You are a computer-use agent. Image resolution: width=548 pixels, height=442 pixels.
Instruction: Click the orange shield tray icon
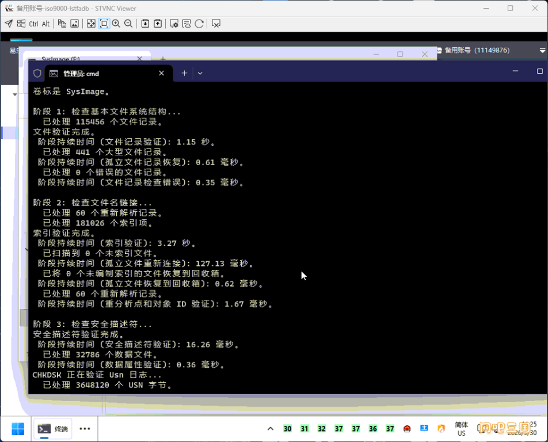tap(441, 429)
